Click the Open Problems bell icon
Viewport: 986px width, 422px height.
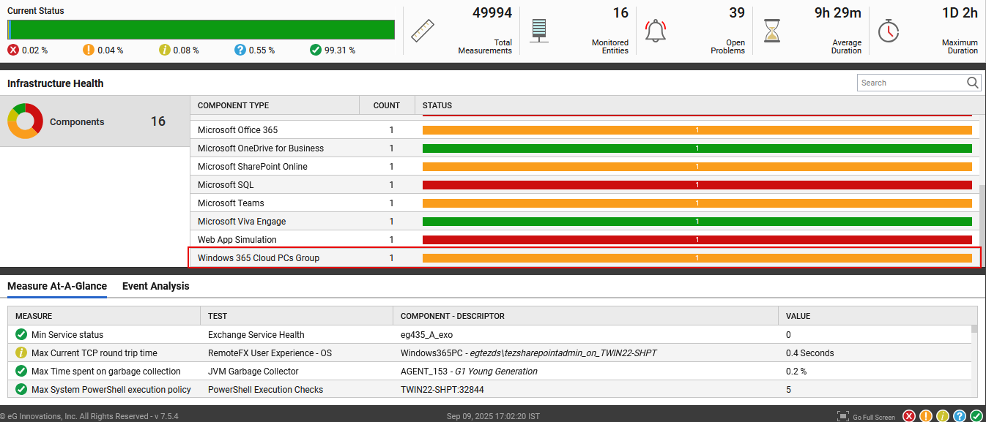point(655,29)
